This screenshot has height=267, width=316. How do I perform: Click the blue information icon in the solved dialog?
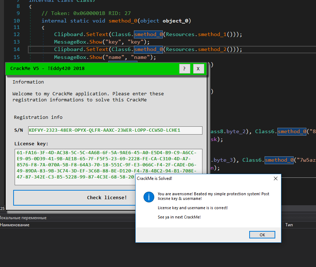coord(149,197)
